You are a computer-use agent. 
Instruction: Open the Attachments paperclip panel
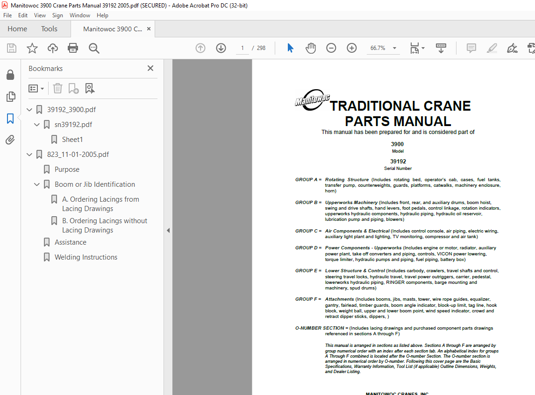click(x=10, y=140)
